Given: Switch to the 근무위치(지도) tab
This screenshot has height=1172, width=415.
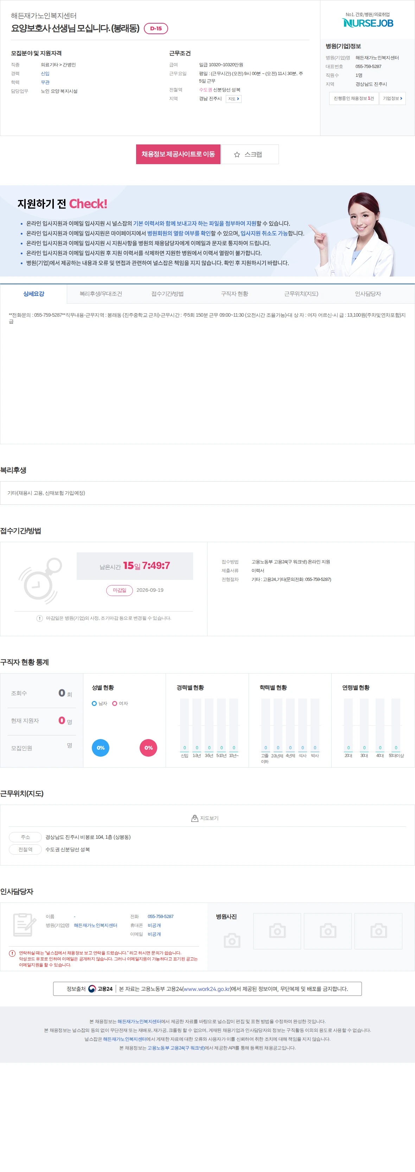Looking at the screenshot, I should 301,294.
